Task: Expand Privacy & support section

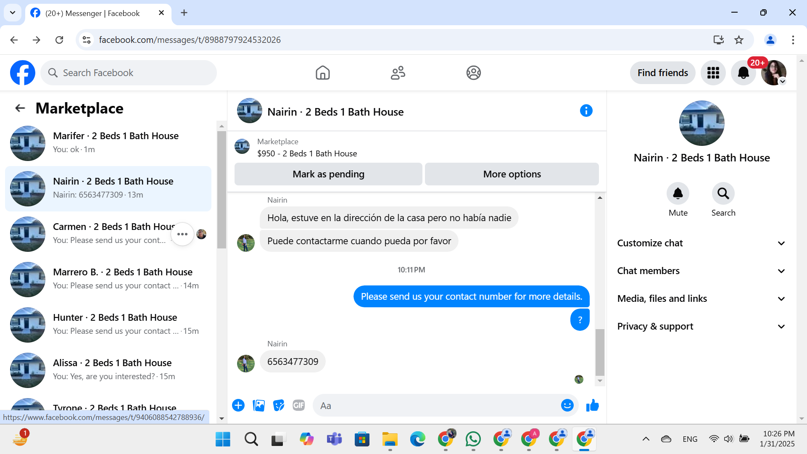Action: click(701, 326)
